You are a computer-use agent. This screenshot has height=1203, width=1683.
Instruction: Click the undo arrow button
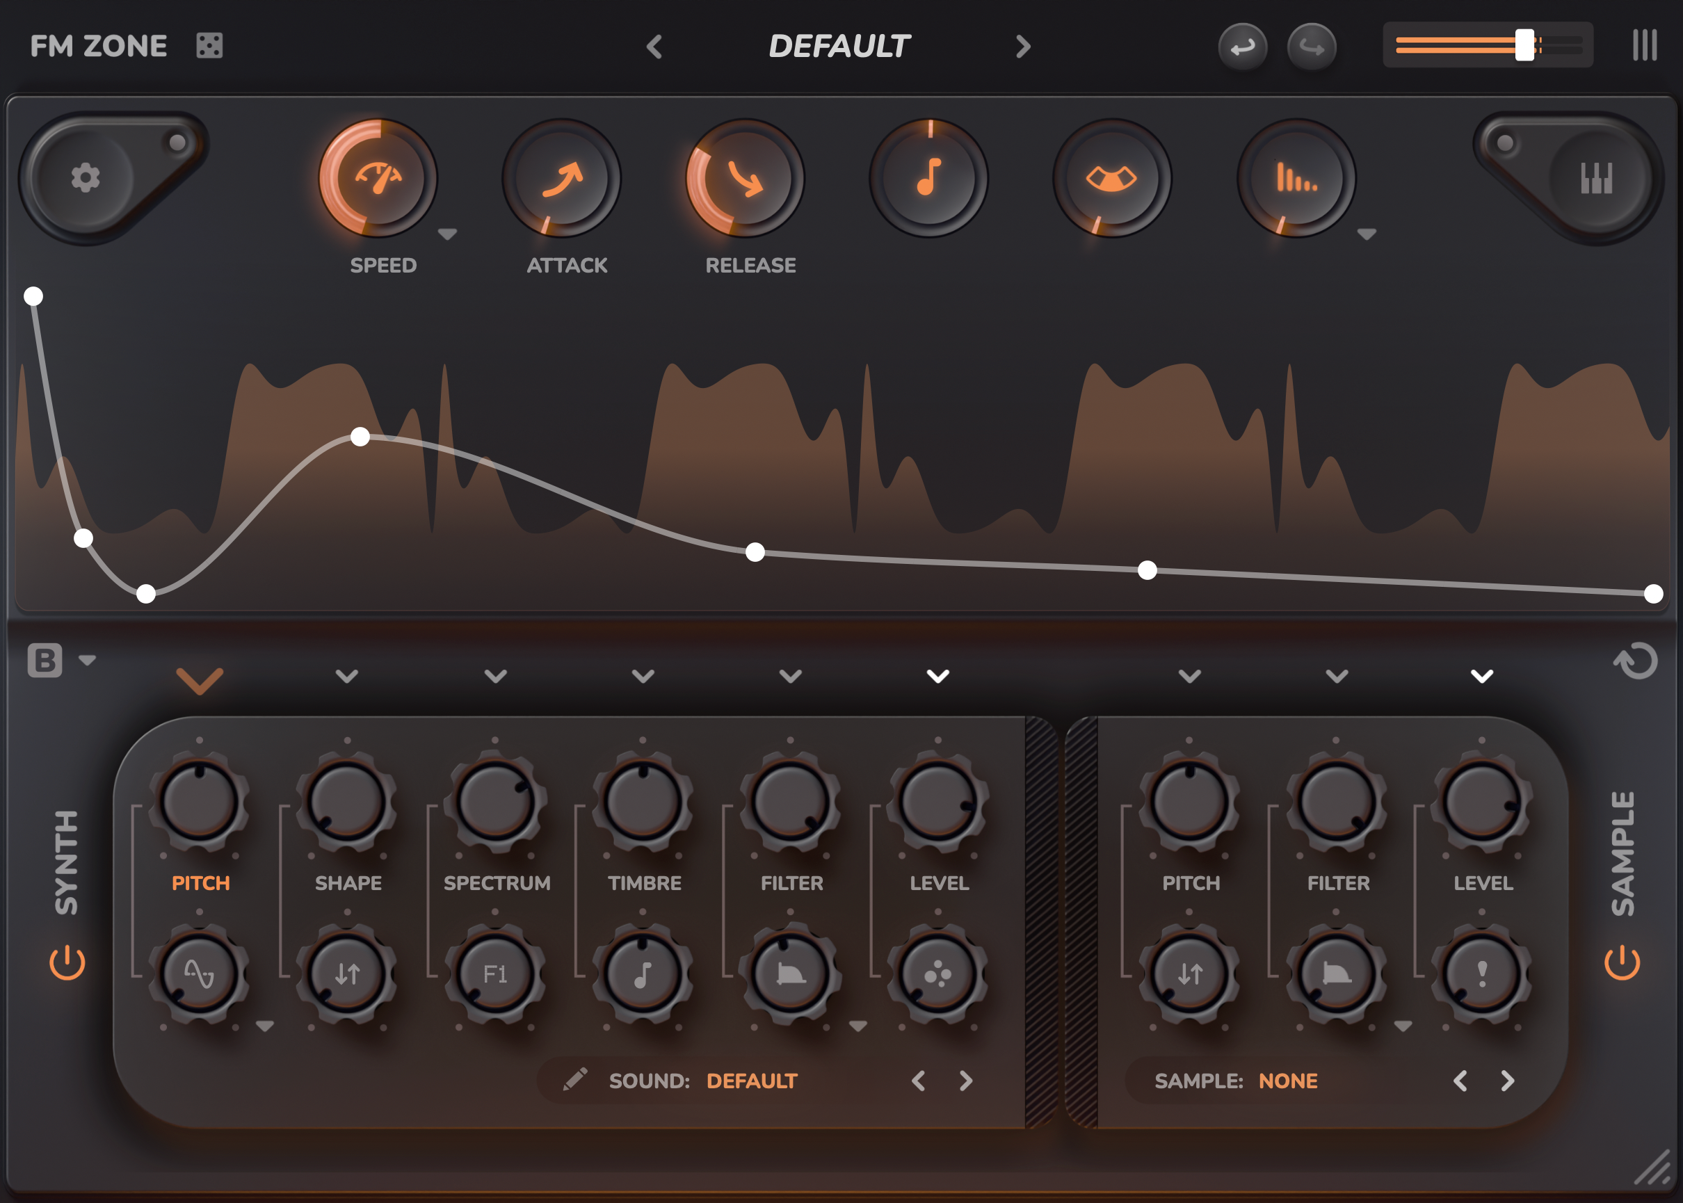tap(1242, 47)
